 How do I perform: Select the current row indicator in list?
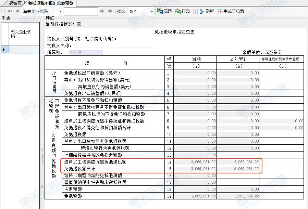coord(4,50)
